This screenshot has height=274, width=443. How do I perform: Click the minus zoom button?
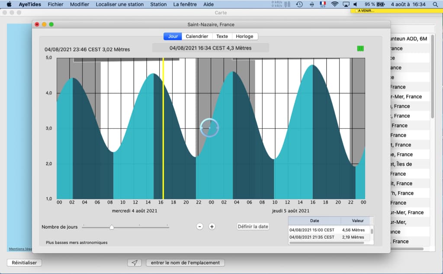[200, 227]
